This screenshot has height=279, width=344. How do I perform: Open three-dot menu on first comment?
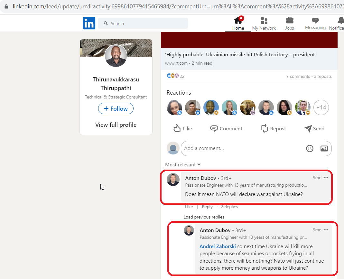pos(326,178)
